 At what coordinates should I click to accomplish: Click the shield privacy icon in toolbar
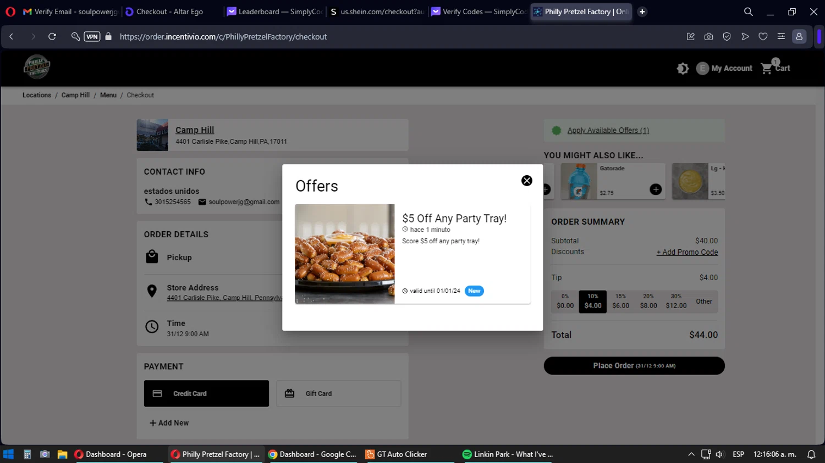(x=727, y=37)
